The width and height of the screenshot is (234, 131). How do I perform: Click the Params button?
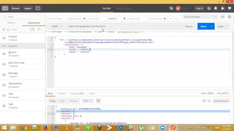pos(189,26)
